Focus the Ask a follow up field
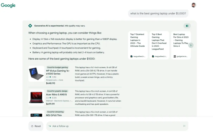Screen dimensions: 213x133 click(x=115, y=126)
